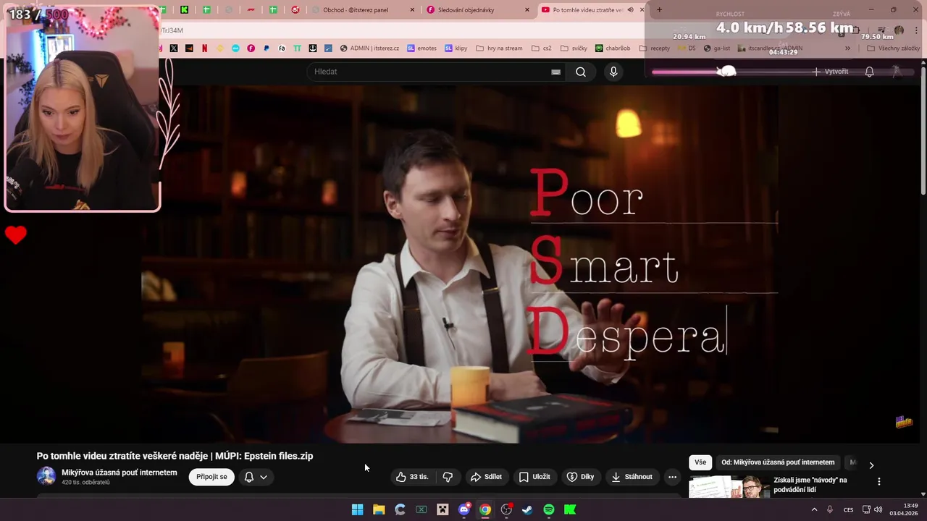Open Steam from taskbar

pyautogui.click(x=527, y=509)
